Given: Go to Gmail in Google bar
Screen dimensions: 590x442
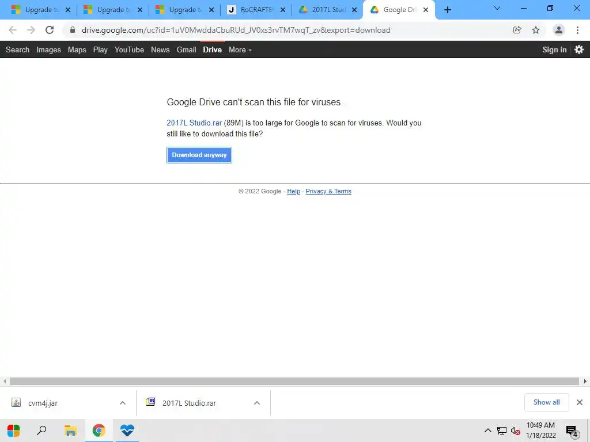Looking at the screenshot, I should pos(187,49).
